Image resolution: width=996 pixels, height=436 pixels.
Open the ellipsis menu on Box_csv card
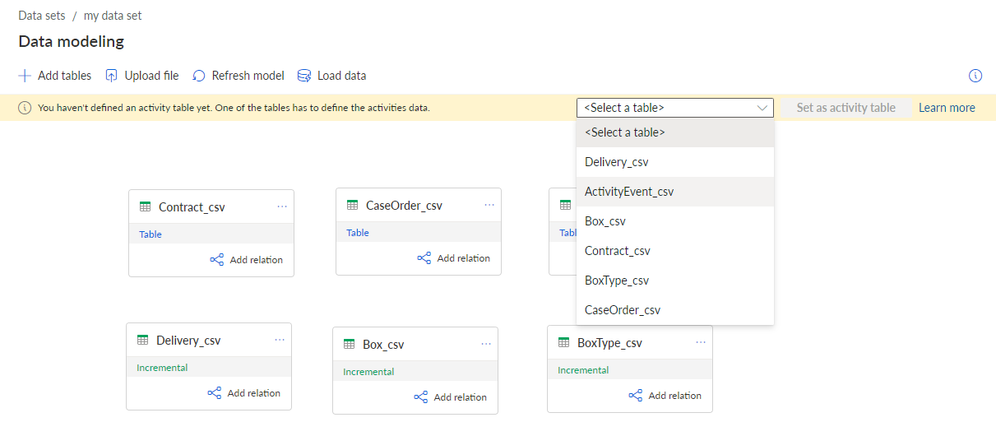pyautogui.click(x=486, y=344)
